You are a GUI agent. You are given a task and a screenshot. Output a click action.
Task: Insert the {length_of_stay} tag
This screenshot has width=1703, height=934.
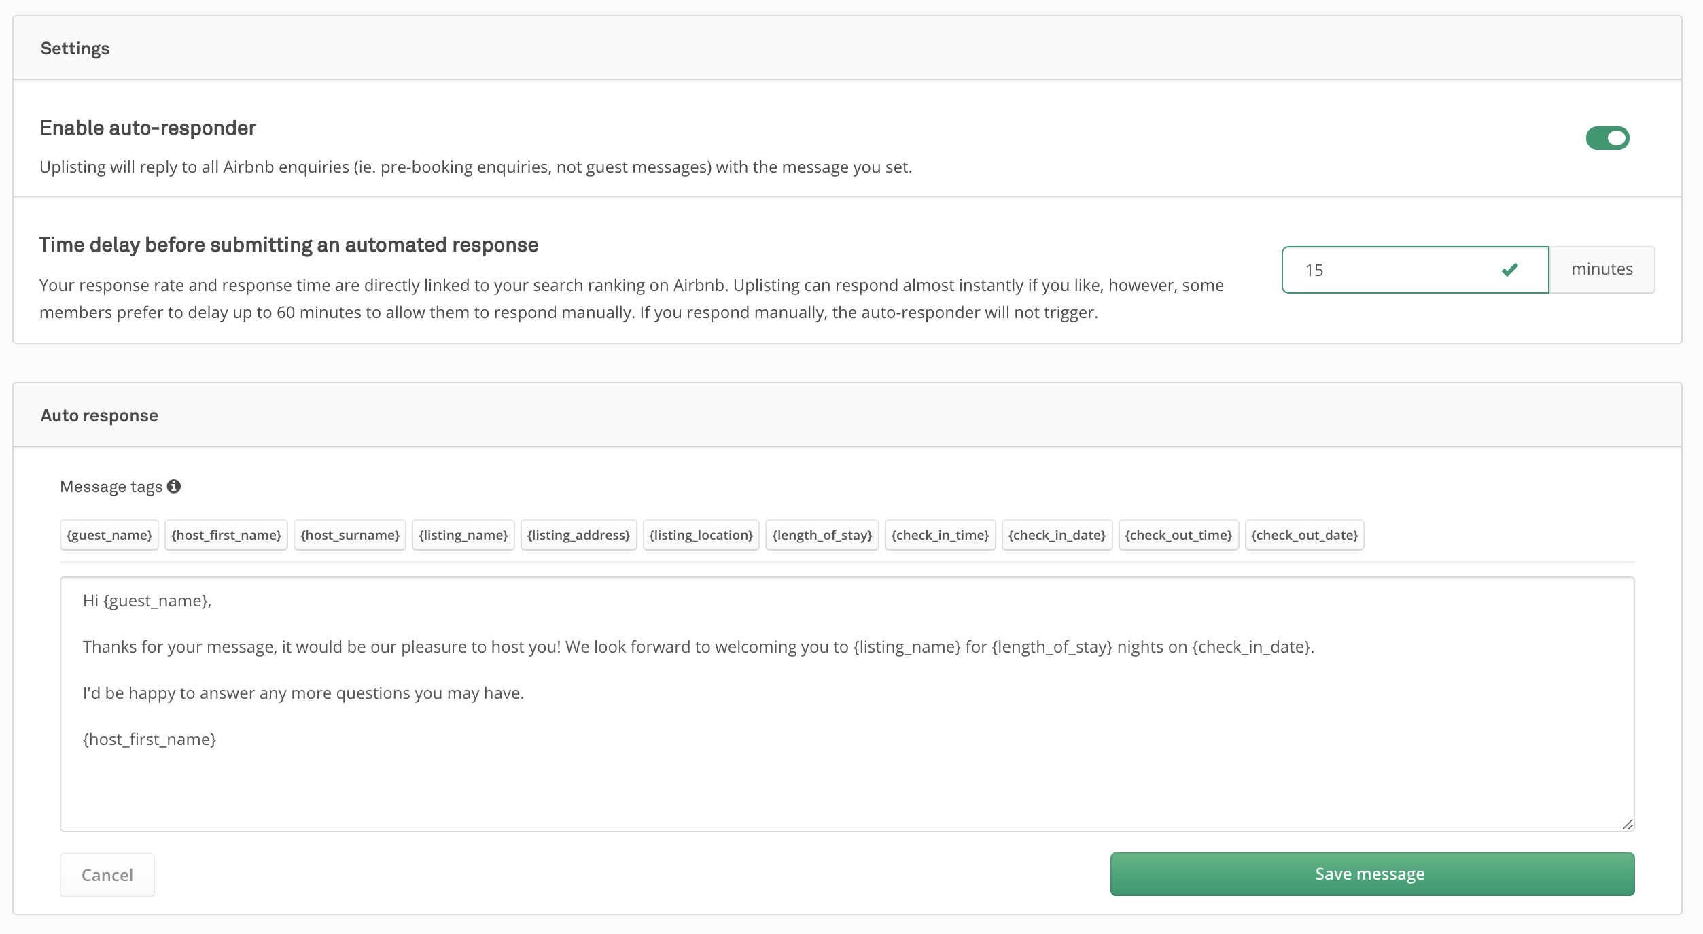[x=822, y=535]
